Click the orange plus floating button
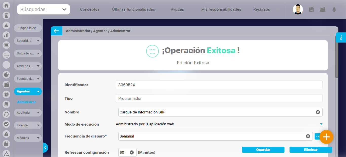 (326, 137)
